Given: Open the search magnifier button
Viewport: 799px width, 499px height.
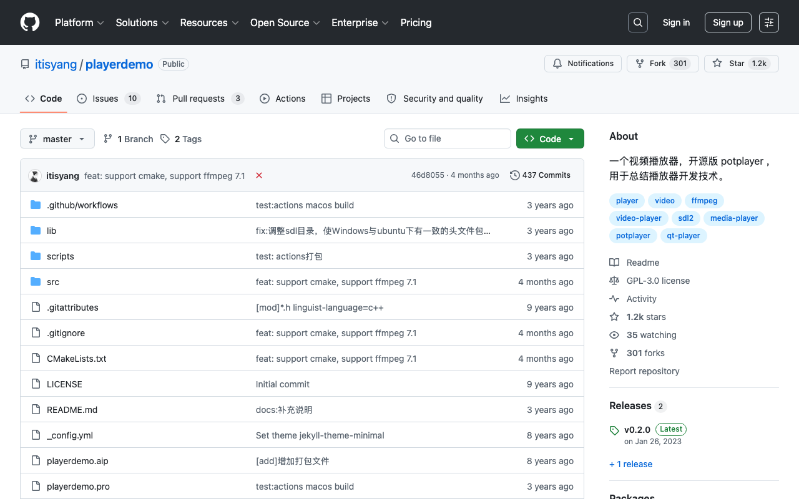Looking at the screenshot, I should [638, 22].
